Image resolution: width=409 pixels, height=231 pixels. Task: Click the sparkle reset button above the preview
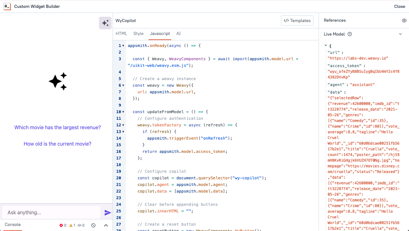[105, 23]
